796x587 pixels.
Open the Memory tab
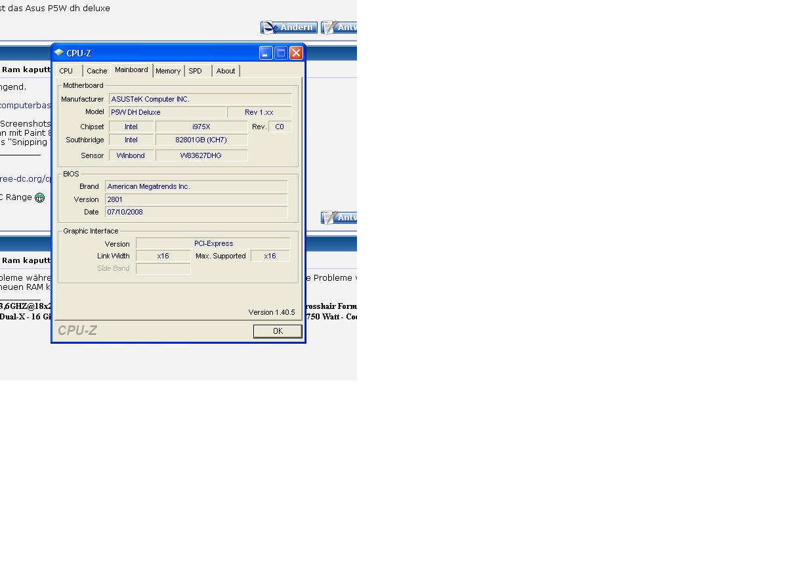pos(168,71)
